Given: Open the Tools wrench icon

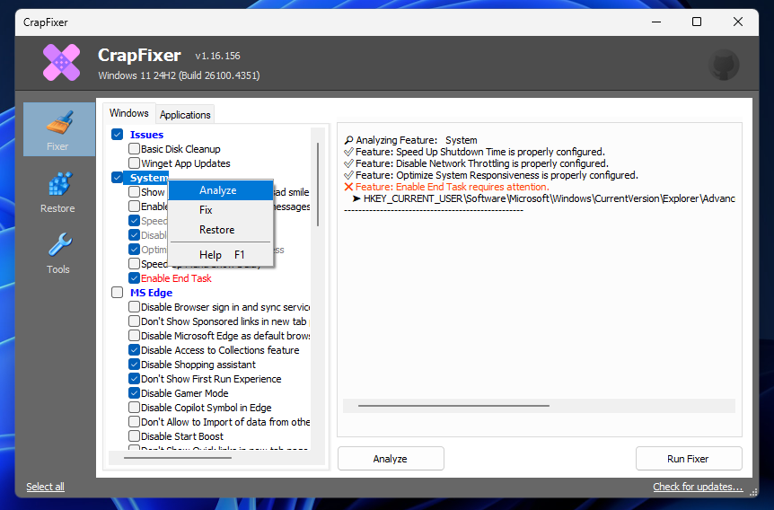Looking at the screenshot, I should click(58, 252).
